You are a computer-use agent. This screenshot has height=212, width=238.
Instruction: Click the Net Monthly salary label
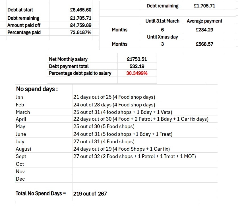click(x=68, y=59)
